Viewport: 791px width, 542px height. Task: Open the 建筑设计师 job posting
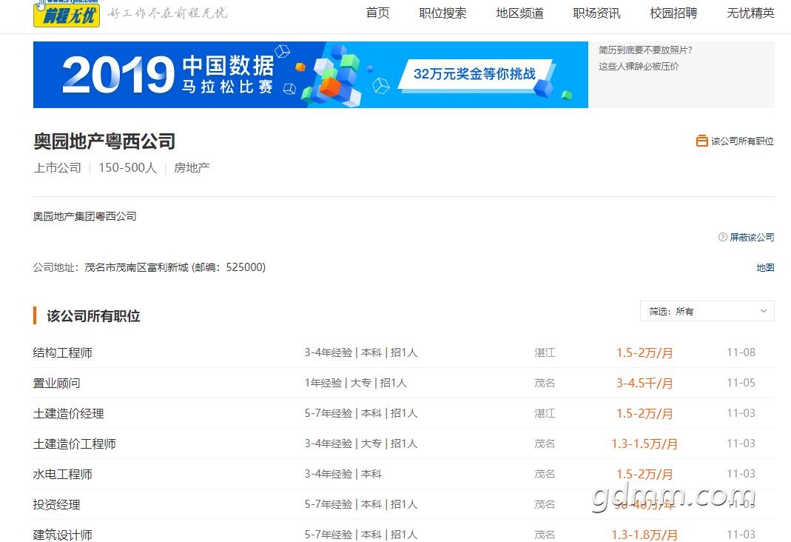click(x=63, y=535)
